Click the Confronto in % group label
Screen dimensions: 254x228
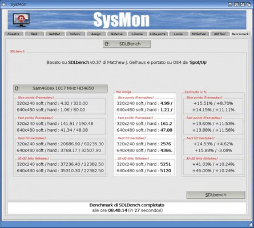point(195,92)
